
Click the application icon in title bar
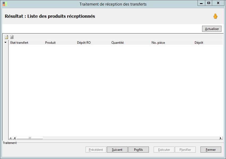(5, 4)
